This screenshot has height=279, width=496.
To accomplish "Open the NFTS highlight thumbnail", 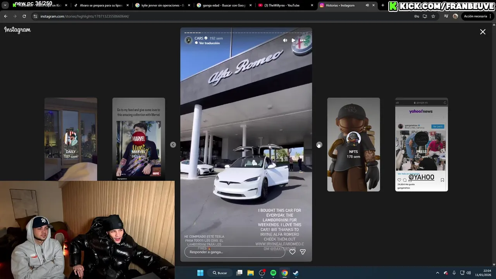I will coord(353,145).
